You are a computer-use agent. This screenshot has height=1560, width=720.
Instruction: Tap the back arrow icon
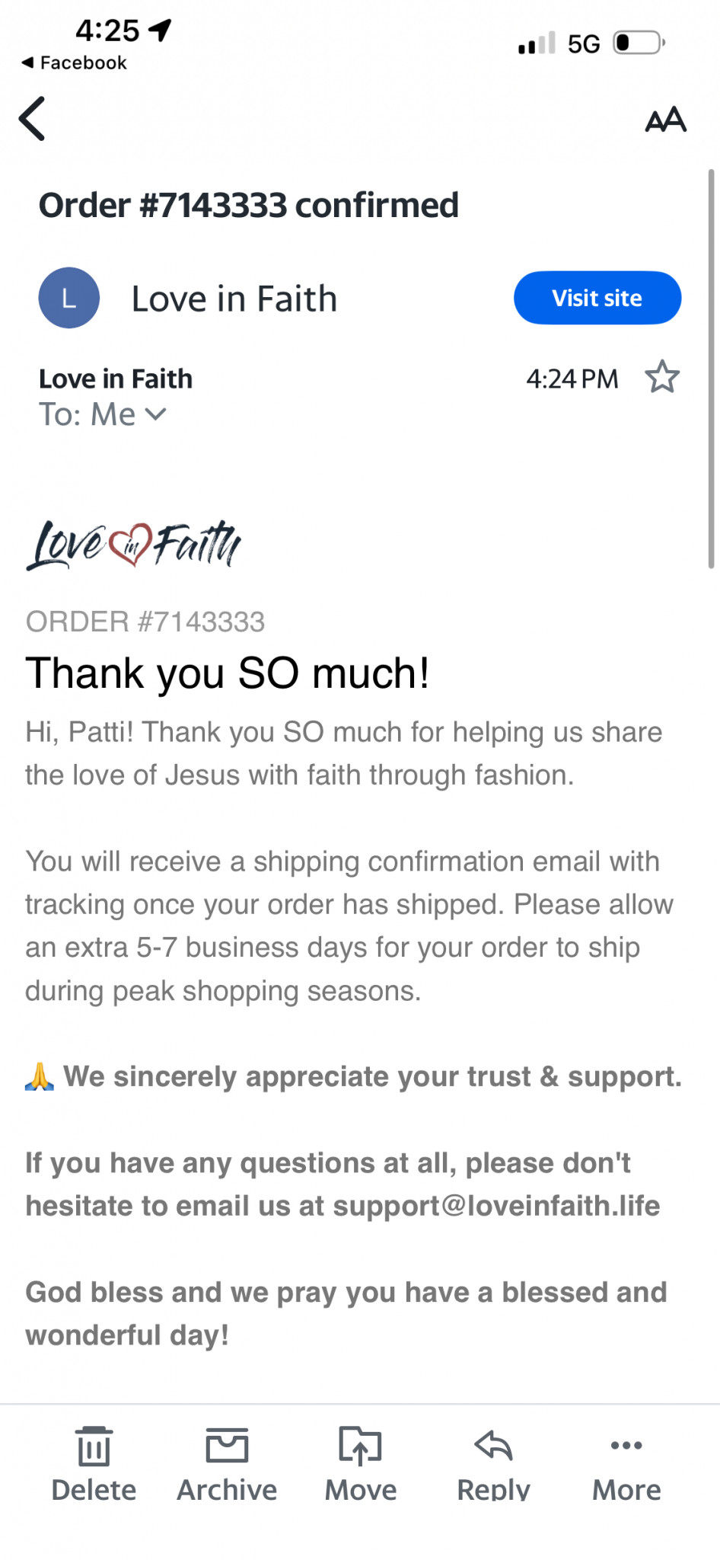pyautogui.click(x=32, y=119)
